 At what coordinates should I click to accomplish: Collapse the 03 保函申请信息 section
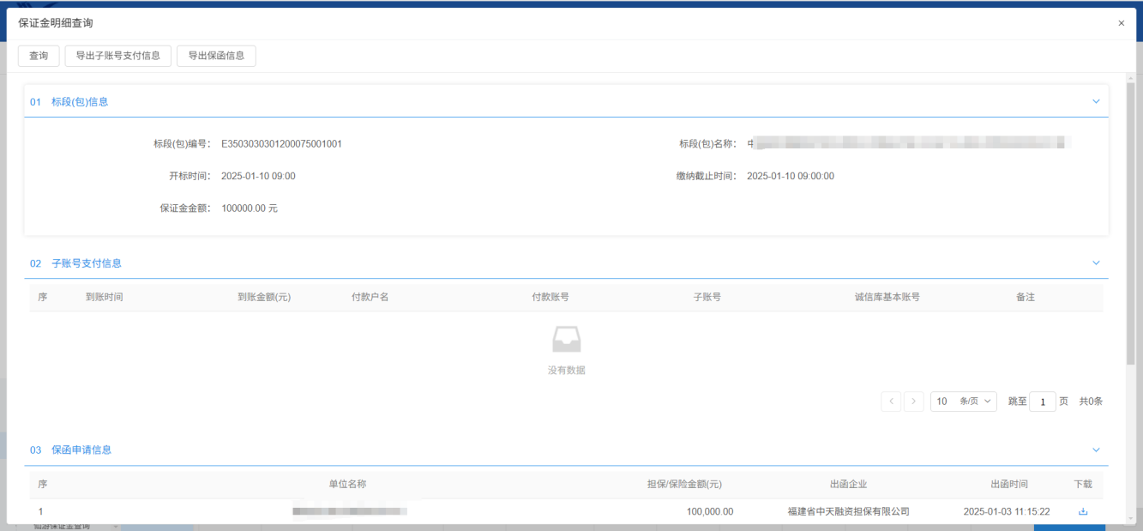(1095, 450)
